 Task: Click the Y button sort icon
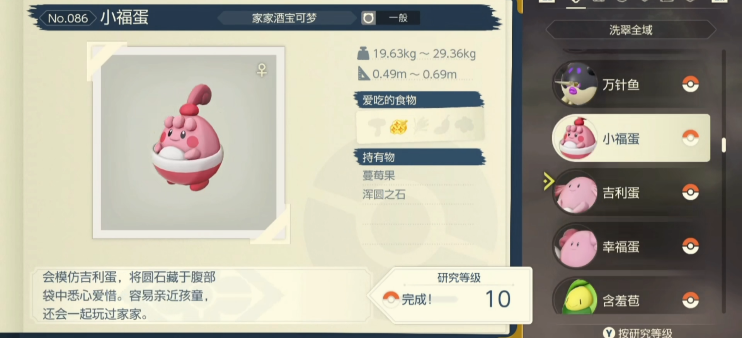pos(609,333)
